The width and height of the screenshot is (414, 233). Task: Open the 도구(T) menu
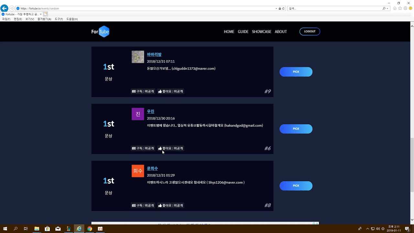[59, 19]
